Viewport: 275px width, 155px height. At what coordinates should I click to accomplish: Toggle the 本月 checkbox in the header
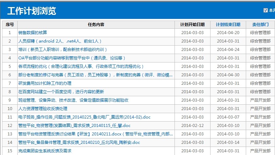point(265,10)
